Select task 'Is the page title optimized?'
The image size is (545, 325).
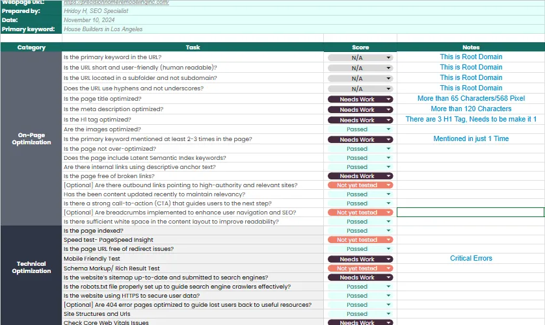pos(193,99)
